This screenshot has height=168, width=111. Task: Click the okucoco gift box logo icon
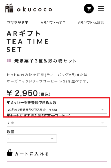coord(9,8)
